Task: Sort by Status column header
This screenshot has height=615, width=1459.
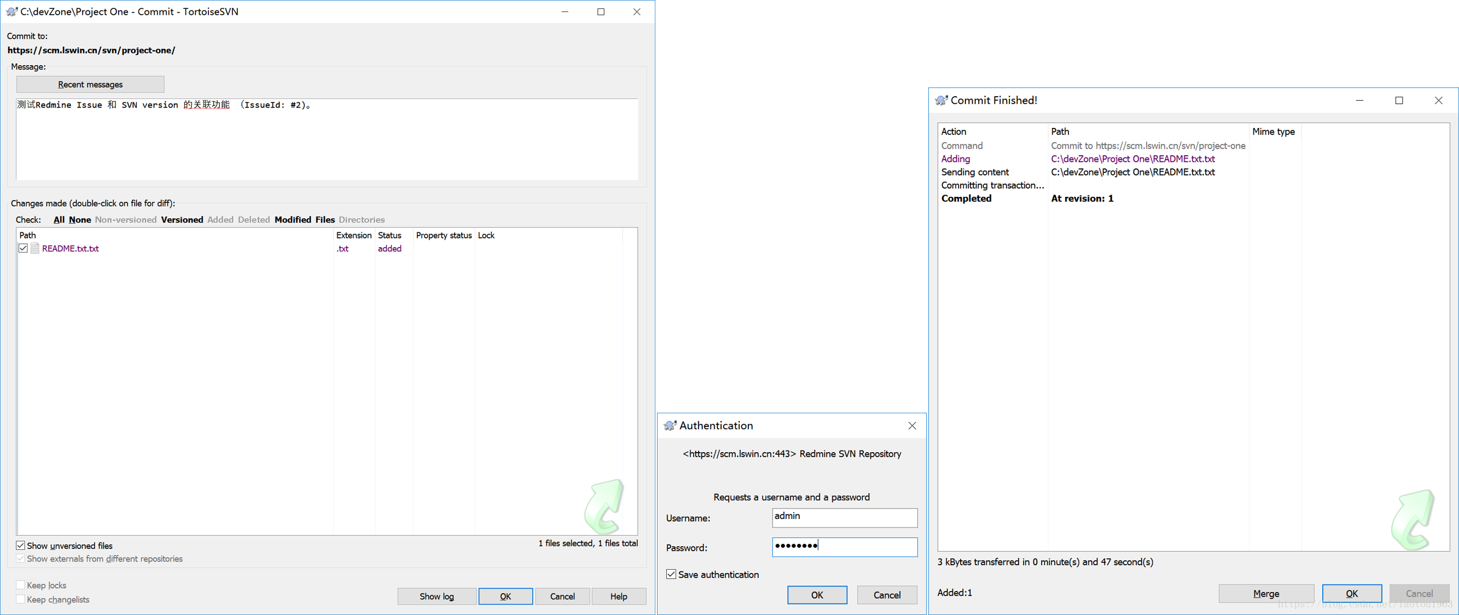Action: [394, 236]
